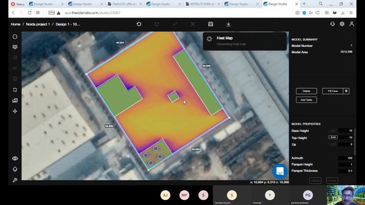Open the user profile icon
The width and height of the screenshot is (365, 205).
pos(351,24)
